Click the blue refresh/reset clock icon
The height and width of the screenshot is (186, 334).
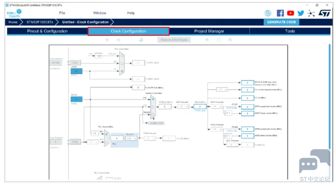click(x=141, y=40)
